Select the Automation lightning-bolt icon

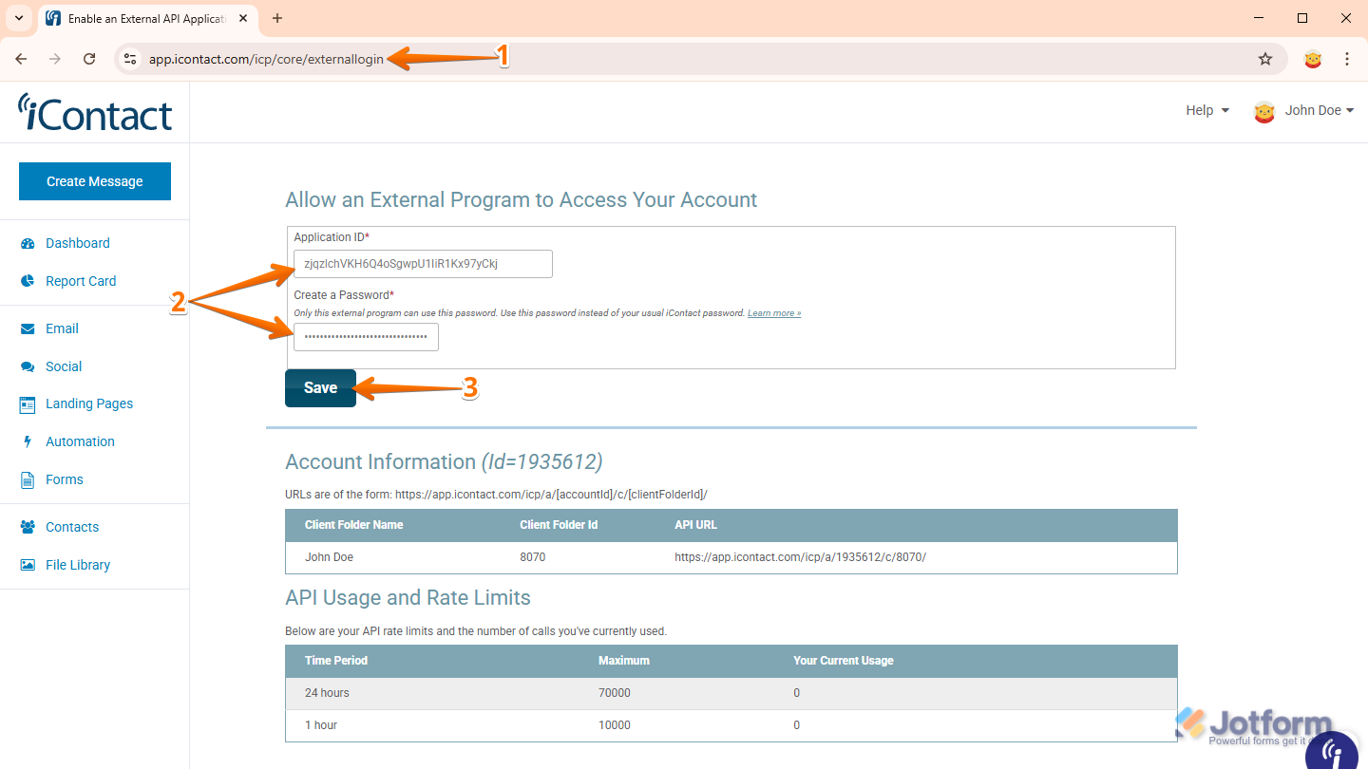click(27, 441)
